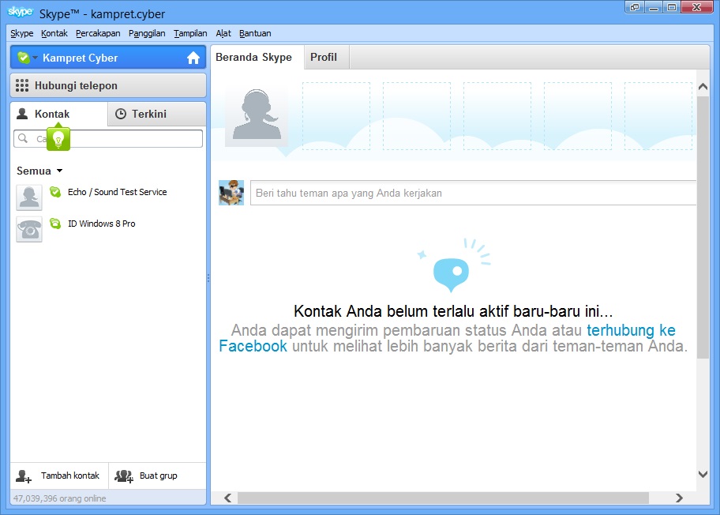This screenshot has width=720, height=515.
Task: Open the status dropdown next to Kampret Cyber
Action: pos(36,58)
